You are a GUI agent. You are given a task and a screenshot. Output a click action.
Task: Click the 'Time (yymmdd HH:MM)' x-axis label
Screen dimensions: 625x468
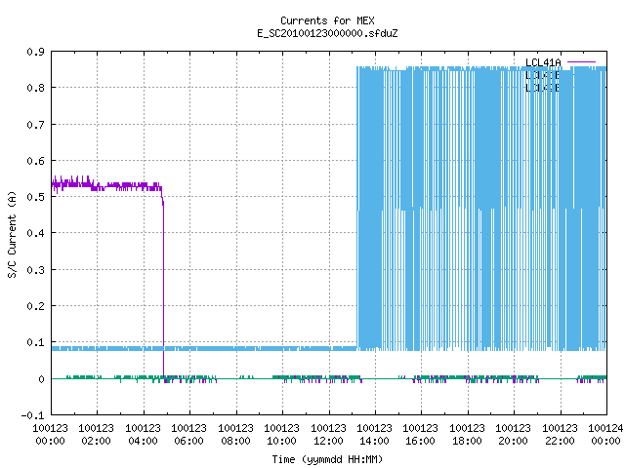coord(327,459)
